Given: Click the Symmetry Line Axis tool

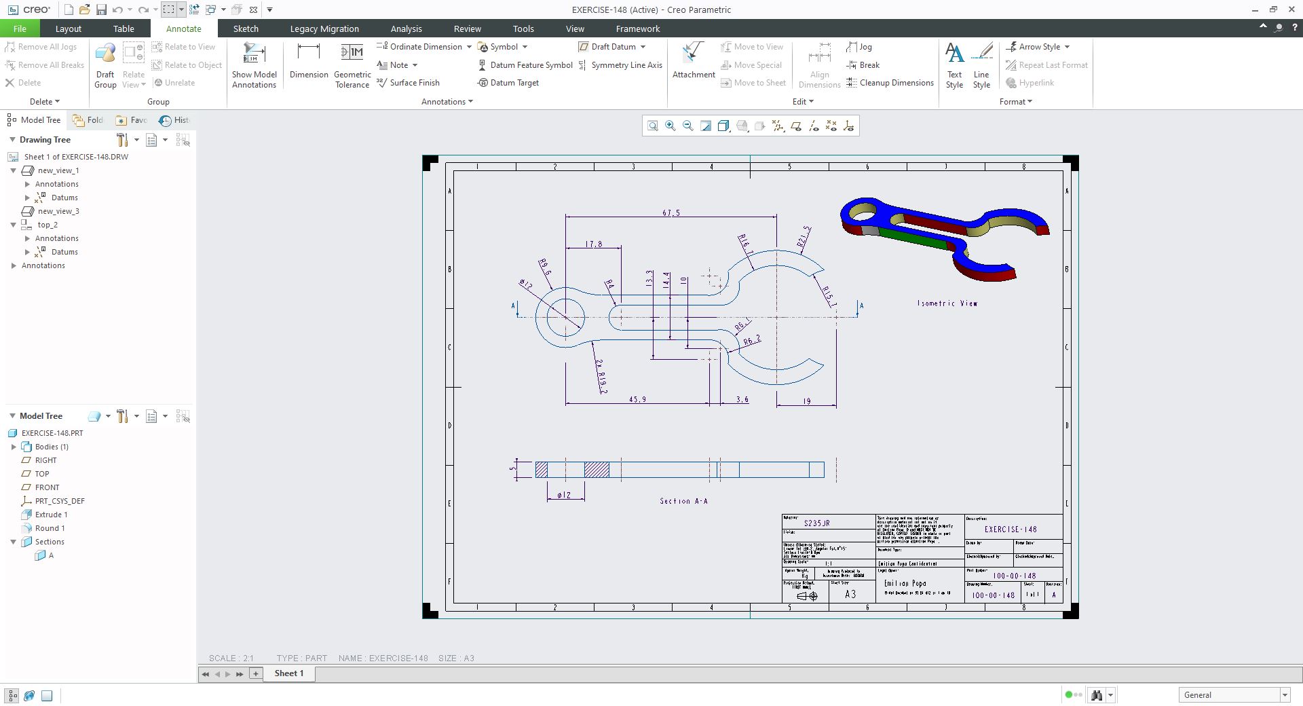Looking at the screenshot, I should click(620, 65).
